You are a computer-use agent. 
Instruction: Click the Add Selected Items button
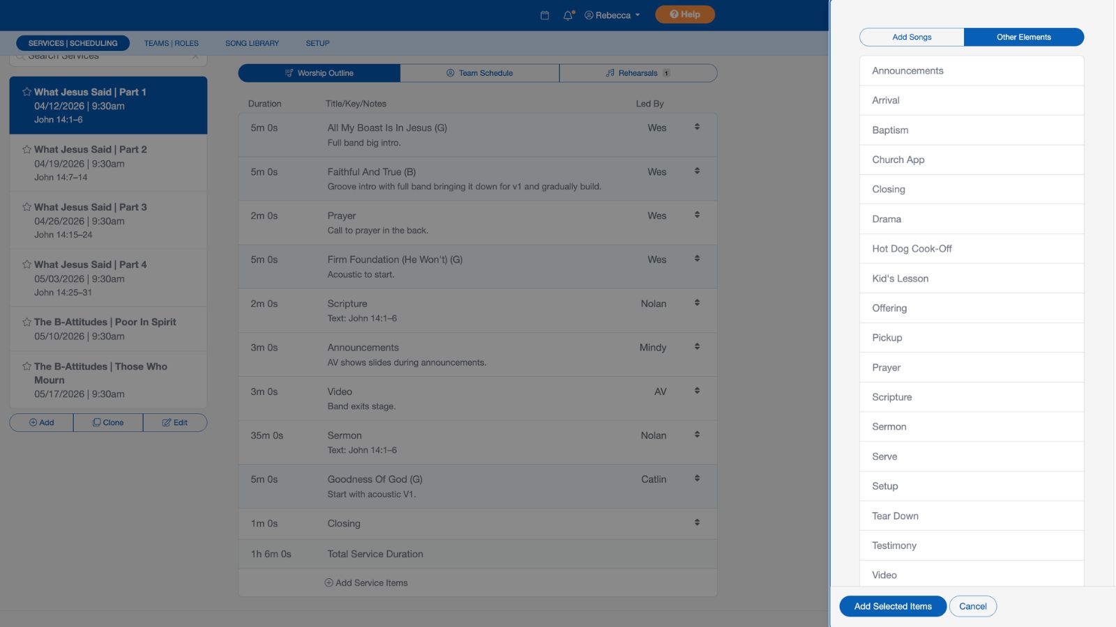[x=892, y=606]
